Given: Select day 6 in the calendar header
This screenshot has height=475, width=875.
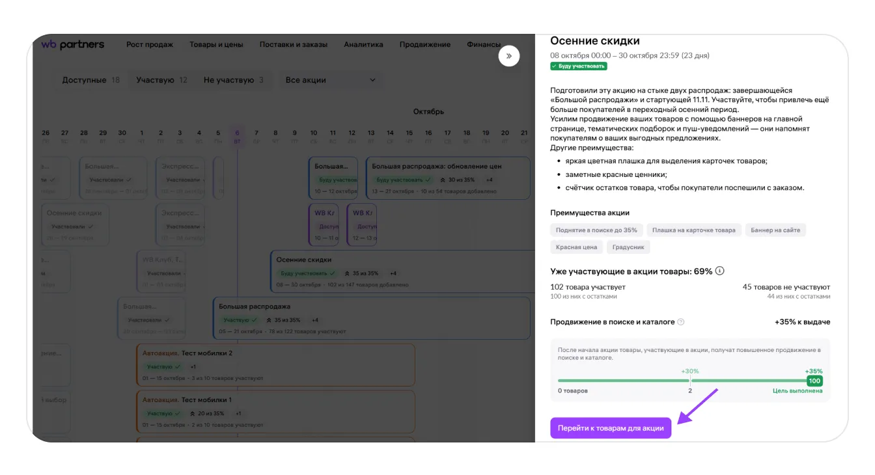Looking at the screenshot, I should click(x=237, y=135).
